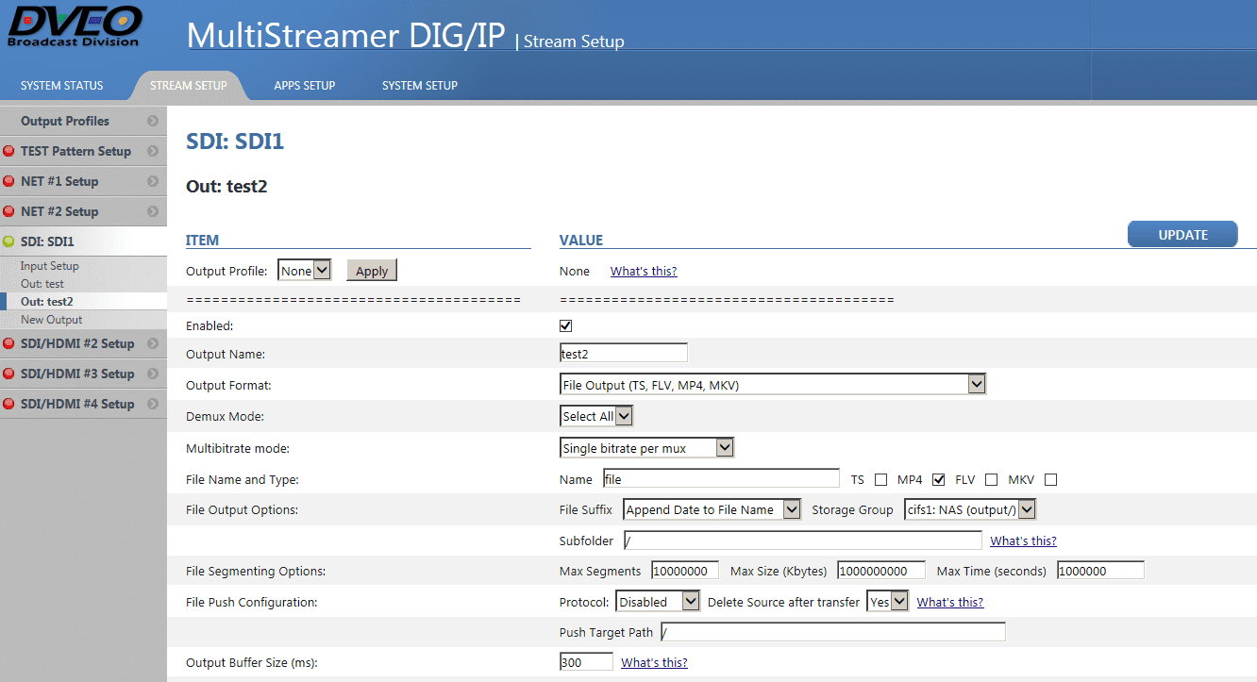Uncheck the MP4 file type box
This screenshot has width=1257, height=682.
pos(939,479)
